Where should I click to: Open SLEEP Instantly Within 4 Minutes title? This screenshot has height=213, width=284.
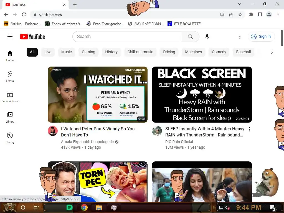tap(205, 132)
